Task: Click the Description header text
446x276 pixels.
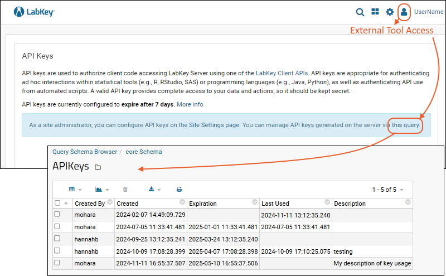Action: (x=350, y=204)
